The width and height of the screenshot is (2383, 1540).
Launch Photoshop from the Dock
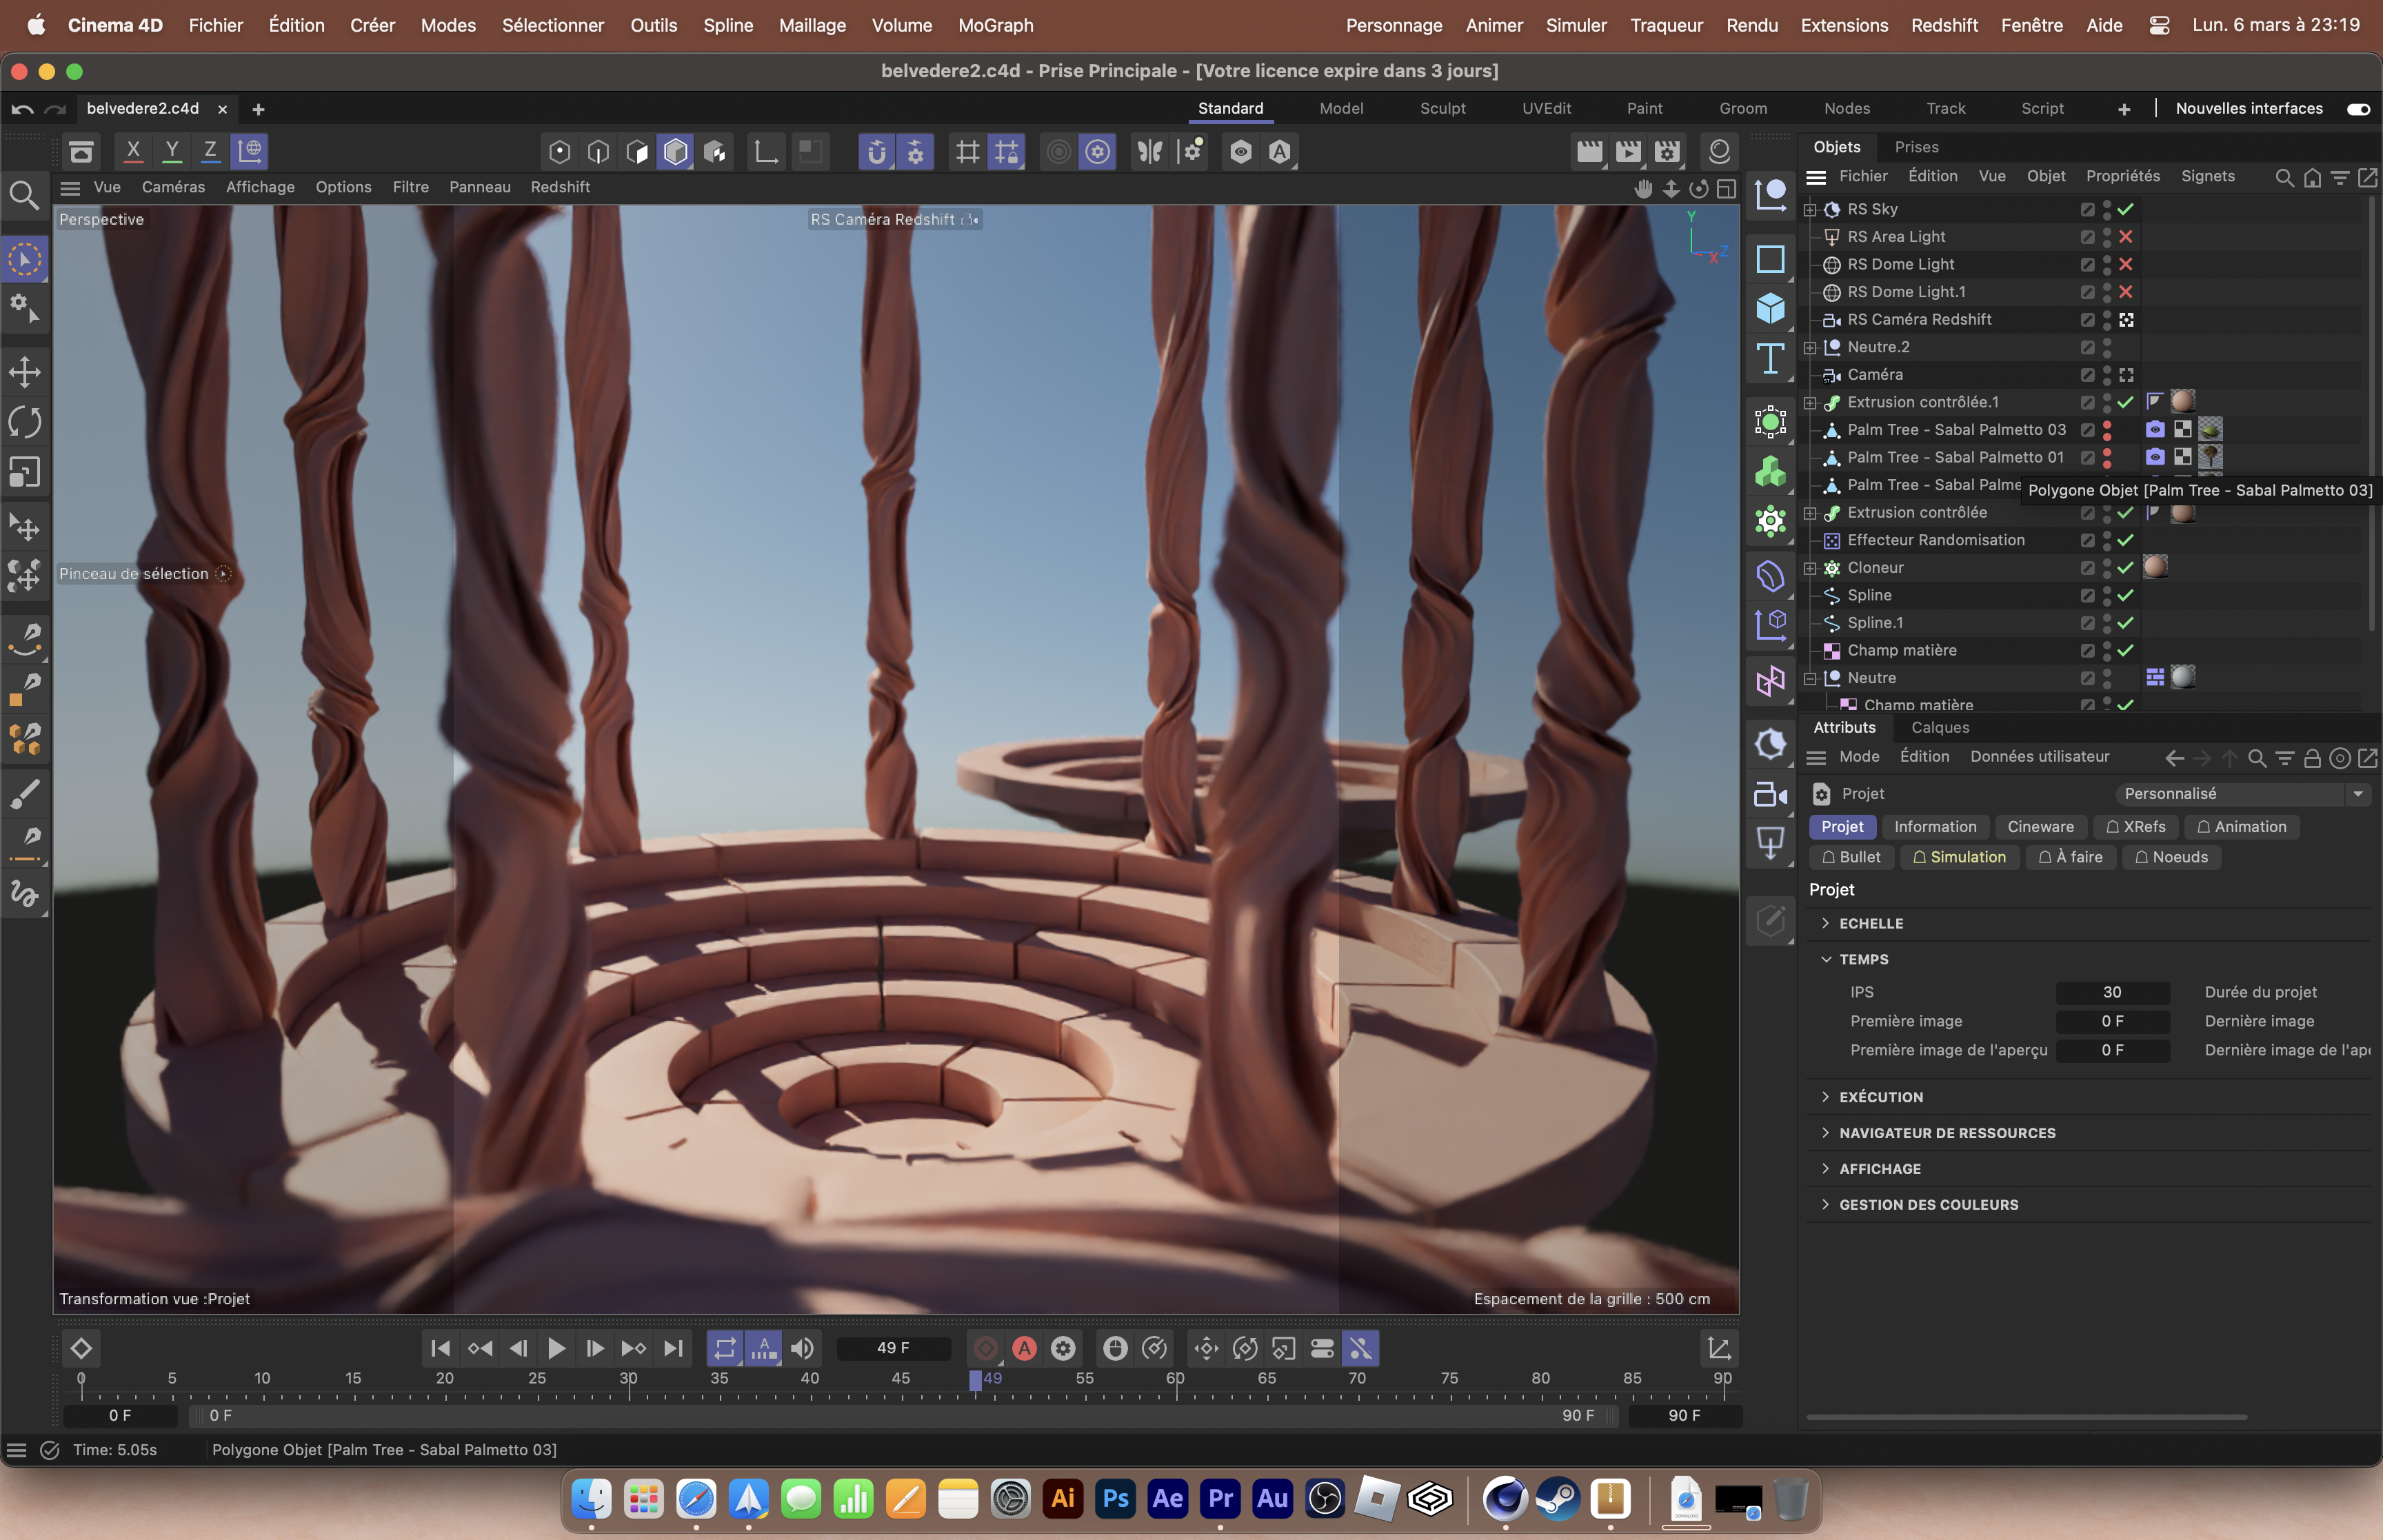point(1115,1499)
